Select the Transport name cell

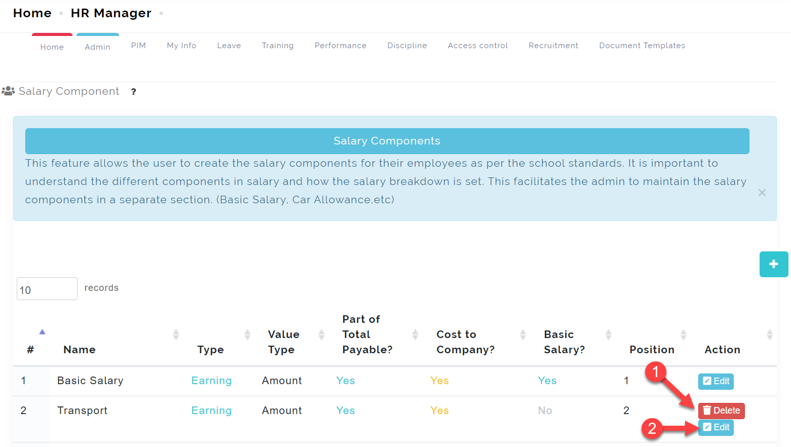tap(83, 411)
